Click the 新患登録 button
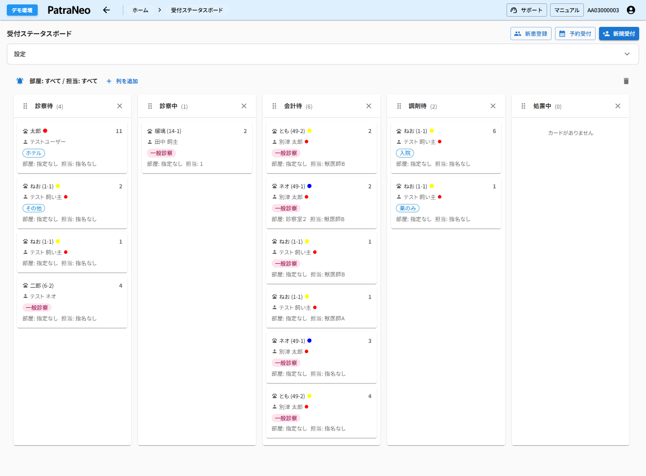 coord(531,34)
